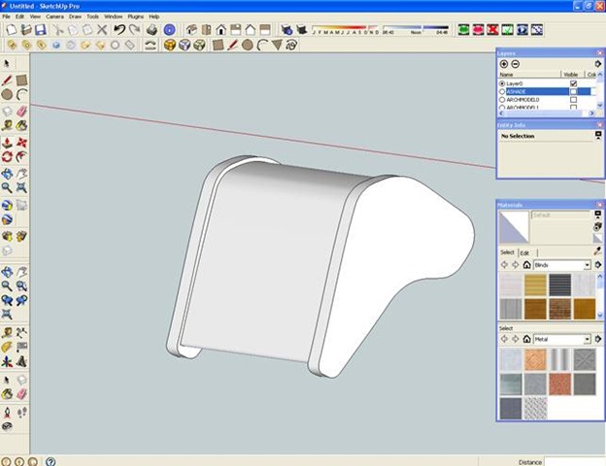Pick the yellow wood blinds material swatch
606x466 pixels.
point(535,284)
